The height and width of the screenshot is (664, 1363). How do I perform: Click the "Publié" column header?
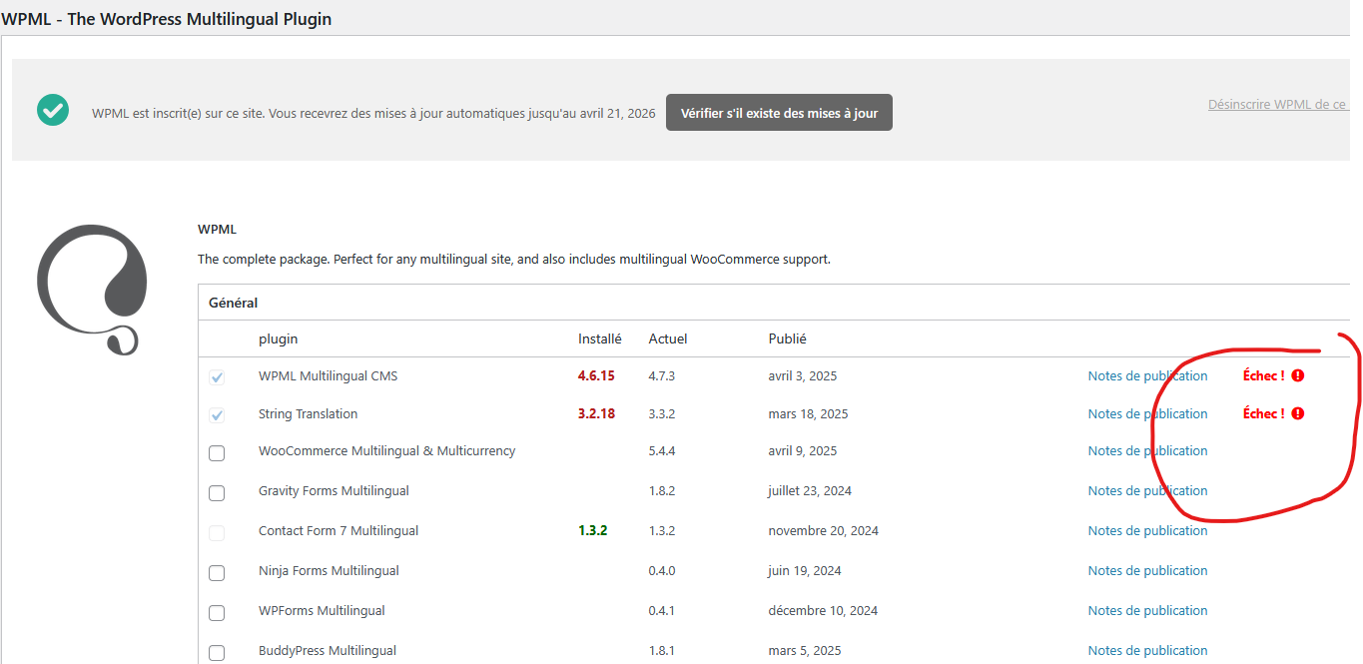788,339
